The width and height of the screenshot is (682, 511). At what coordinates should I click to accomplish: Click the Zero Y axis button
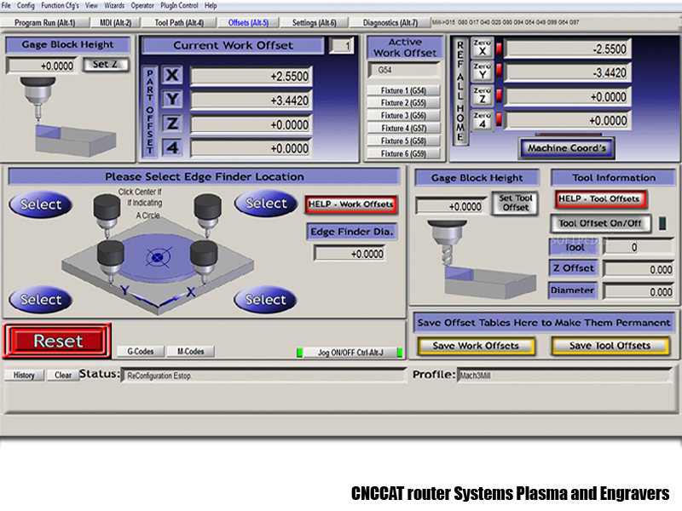pos(483,73)
